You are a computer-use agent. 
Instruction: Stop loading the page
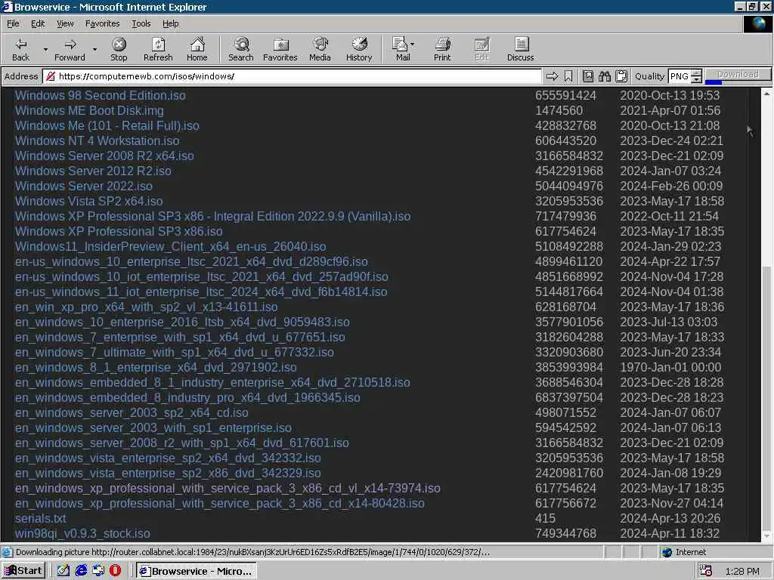click(x=119, y=49)
